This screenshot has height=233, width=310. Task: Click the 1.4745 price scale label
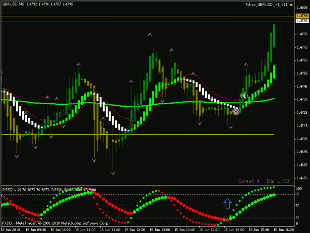tap(302, 86)
